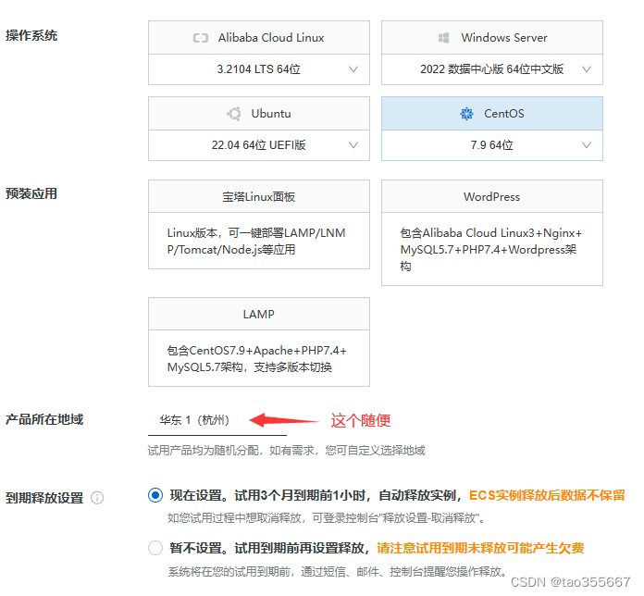Click the Alibaba Cloud Linux logo icon
This screenshot has width=644, height=596.
201,38
